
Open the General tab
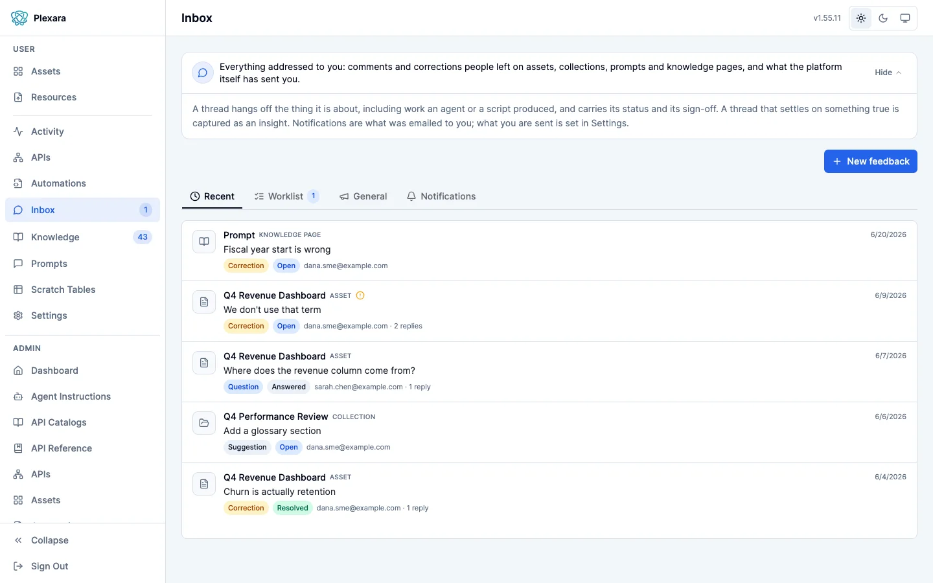click(363, 196)
